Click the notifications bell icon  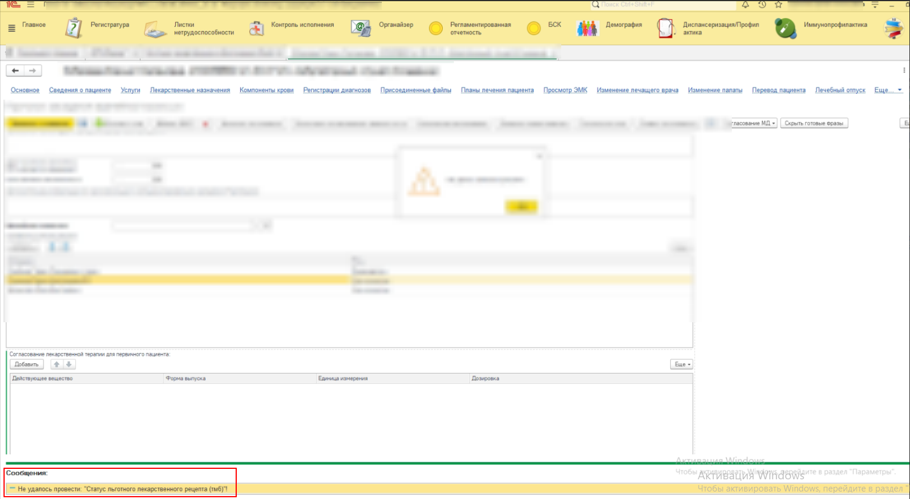pos(746,5)
